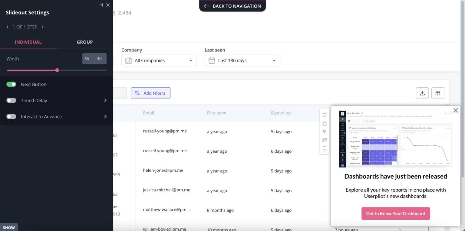Export user data via the download icon
The height and width of the screenshot is (231, 465).
(422, 93)
